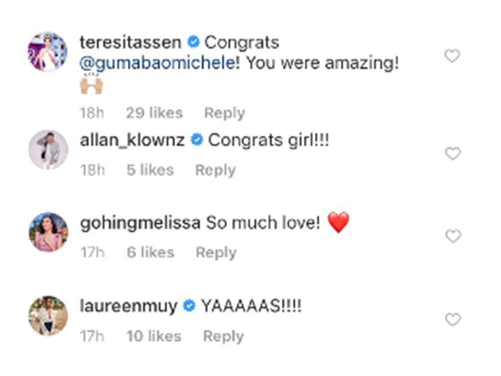Visit teresitassen username link
The width and height of the screenshot is (501, 376).
130,43
